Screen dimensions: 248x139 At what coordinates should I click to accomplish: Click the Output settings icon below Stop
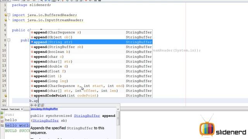(x=2, y=125)
